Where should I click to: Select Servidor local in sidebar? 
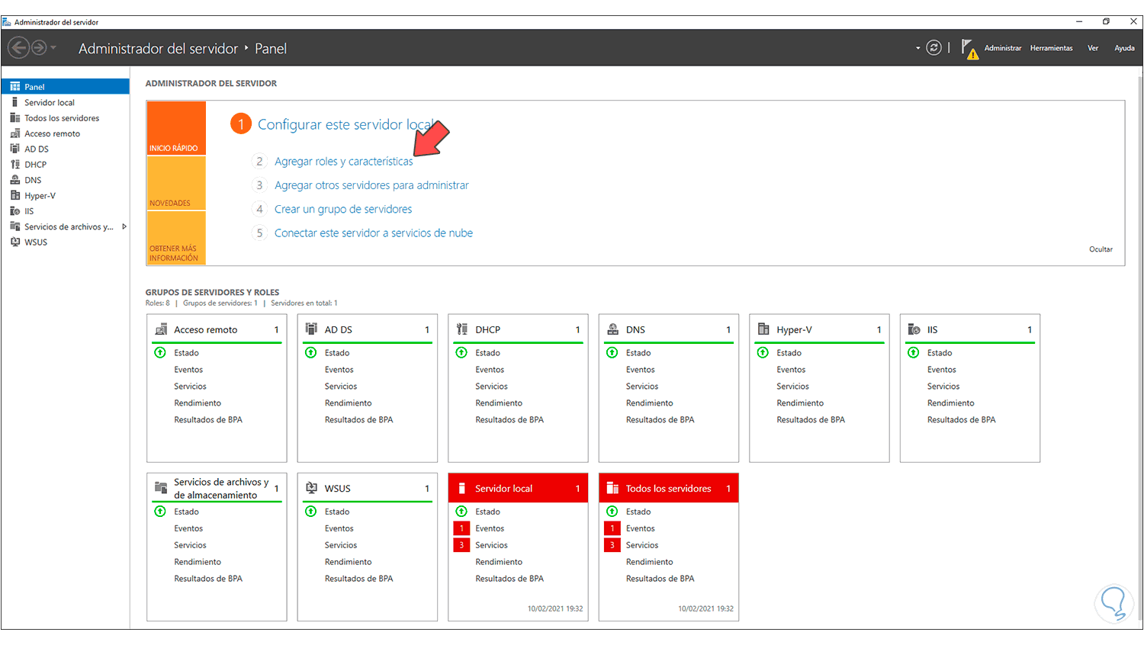click(50, 103)
